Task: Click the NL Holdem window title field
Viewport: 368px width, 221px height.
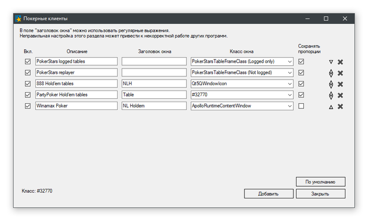Action: (x=154, y=106)
